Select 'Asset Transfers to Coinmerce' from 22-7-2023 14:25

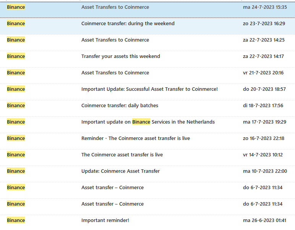pos(115,40)
